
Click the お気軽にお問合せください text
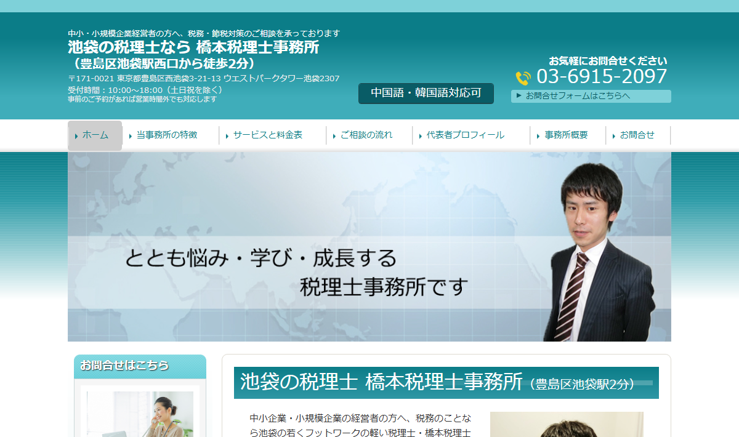click(x=608, y=61)
